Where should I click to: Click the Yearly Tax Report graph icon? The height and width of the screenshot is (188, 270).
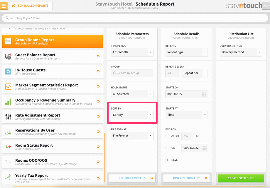pyautogui.click(x=8, y=177)
